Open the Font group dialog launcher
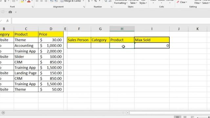 pos(32,7)
